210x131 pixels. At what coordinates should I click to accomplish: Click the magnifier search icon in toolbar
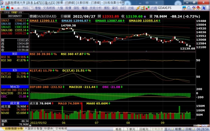pyautogui.click(x=189, y=8)
